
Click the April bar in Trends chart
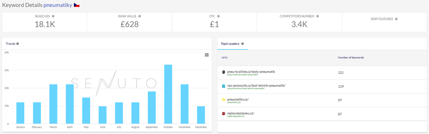70,104
